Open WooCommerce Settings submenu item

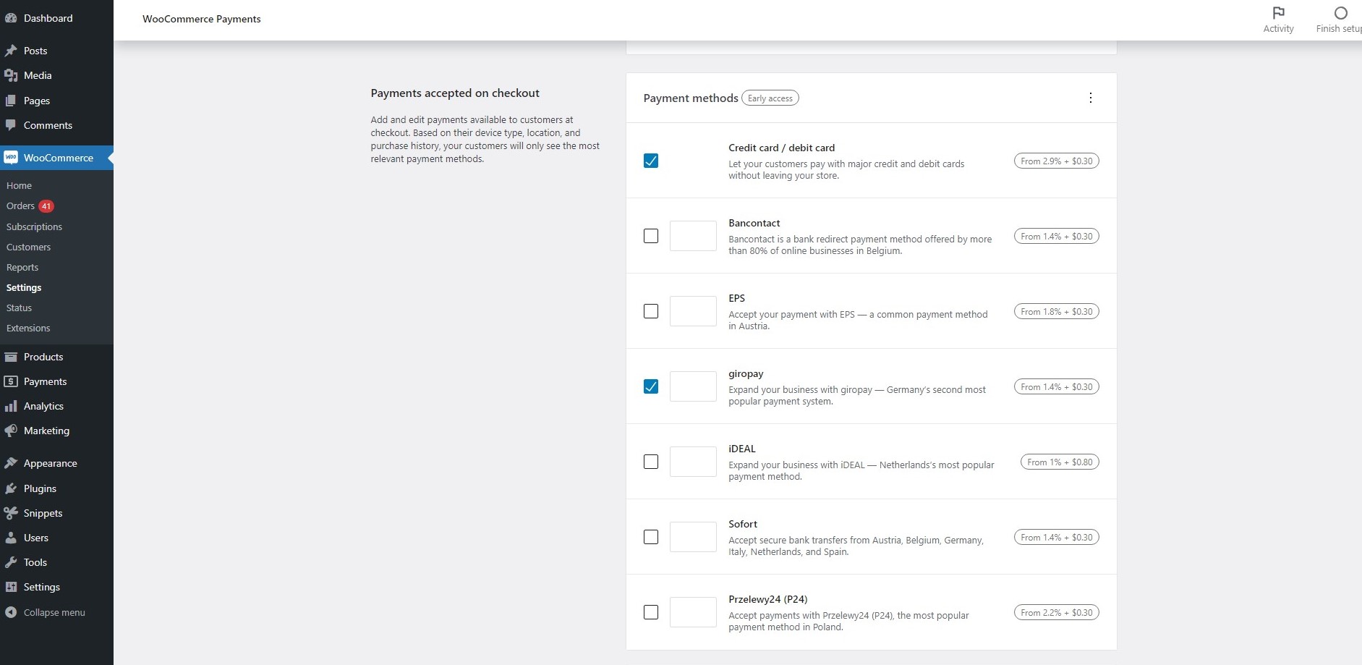(x=24, y=287)
